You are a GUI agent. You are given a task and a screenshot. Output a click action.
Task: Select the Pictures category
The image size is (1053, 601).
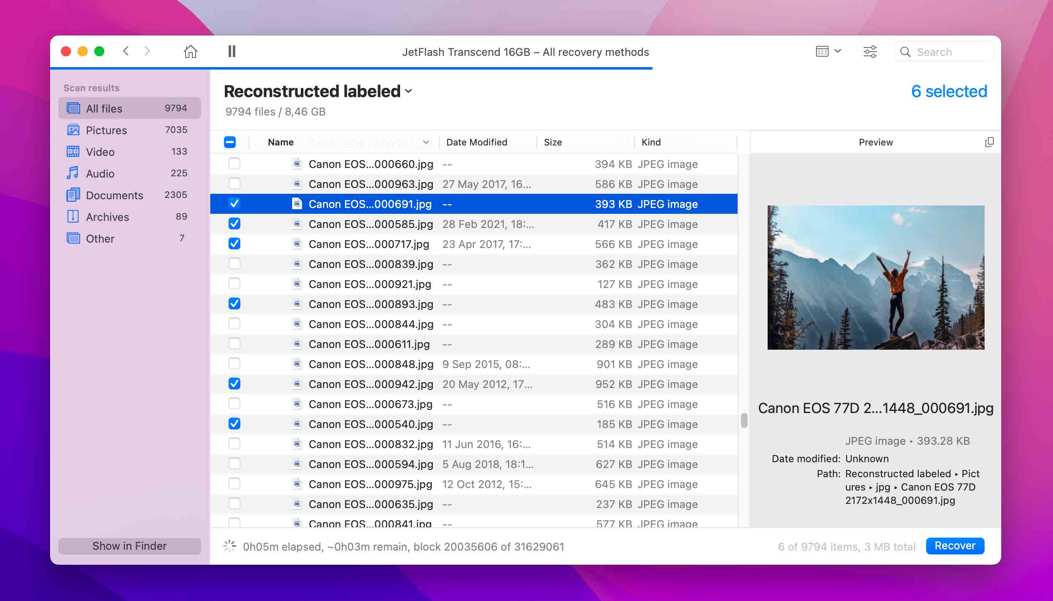coord(130,130)
